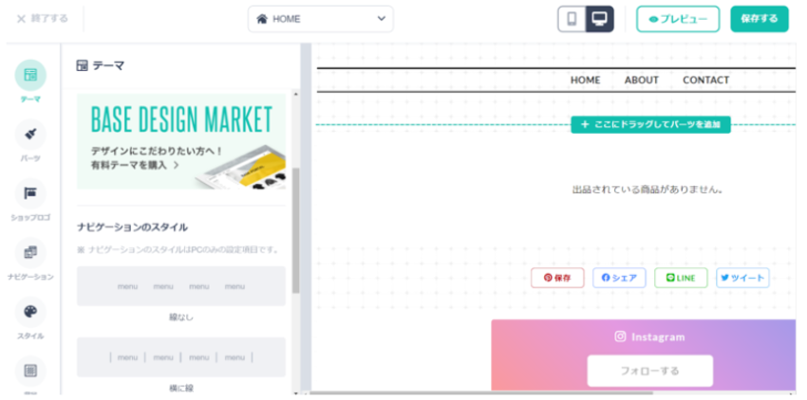This screenshot has height=400, width=807.
Task: Select the パーツ (Parts) brush icon
Action: 30,134
